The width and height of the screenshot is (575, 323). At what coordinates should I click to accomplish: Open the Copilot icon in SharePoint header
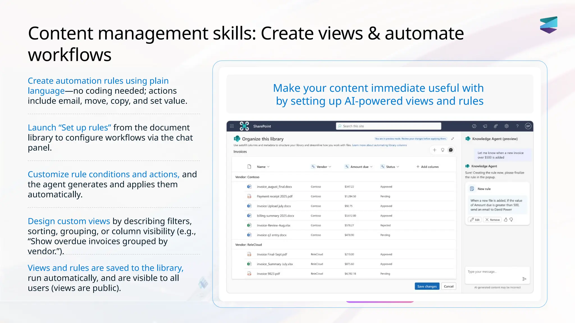[x=474, y=126]
